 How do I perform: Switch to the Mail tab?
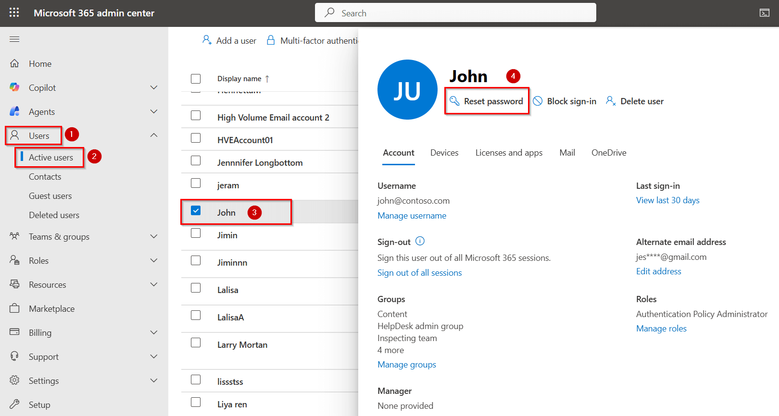pos(567,153)
